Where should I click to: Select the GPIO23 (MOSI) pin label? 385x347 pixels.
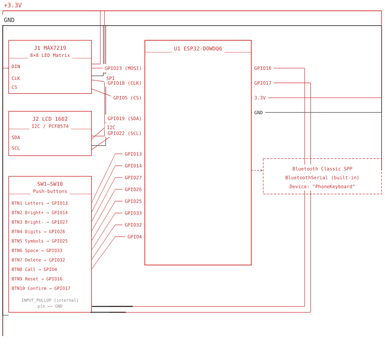point(123,68)
